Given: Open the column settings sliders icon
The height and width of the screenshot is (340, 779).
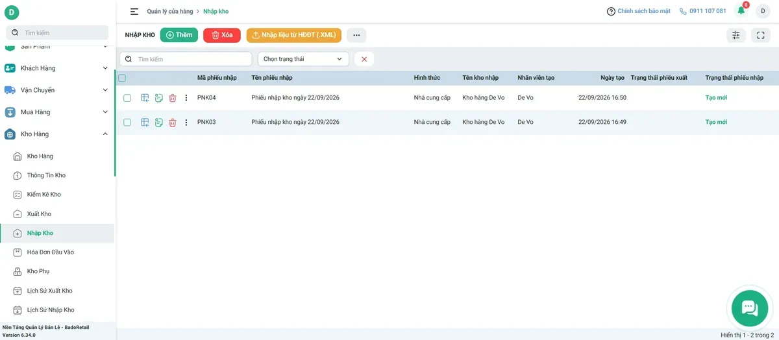Looking at the screenshot, I should coord(736,36).
